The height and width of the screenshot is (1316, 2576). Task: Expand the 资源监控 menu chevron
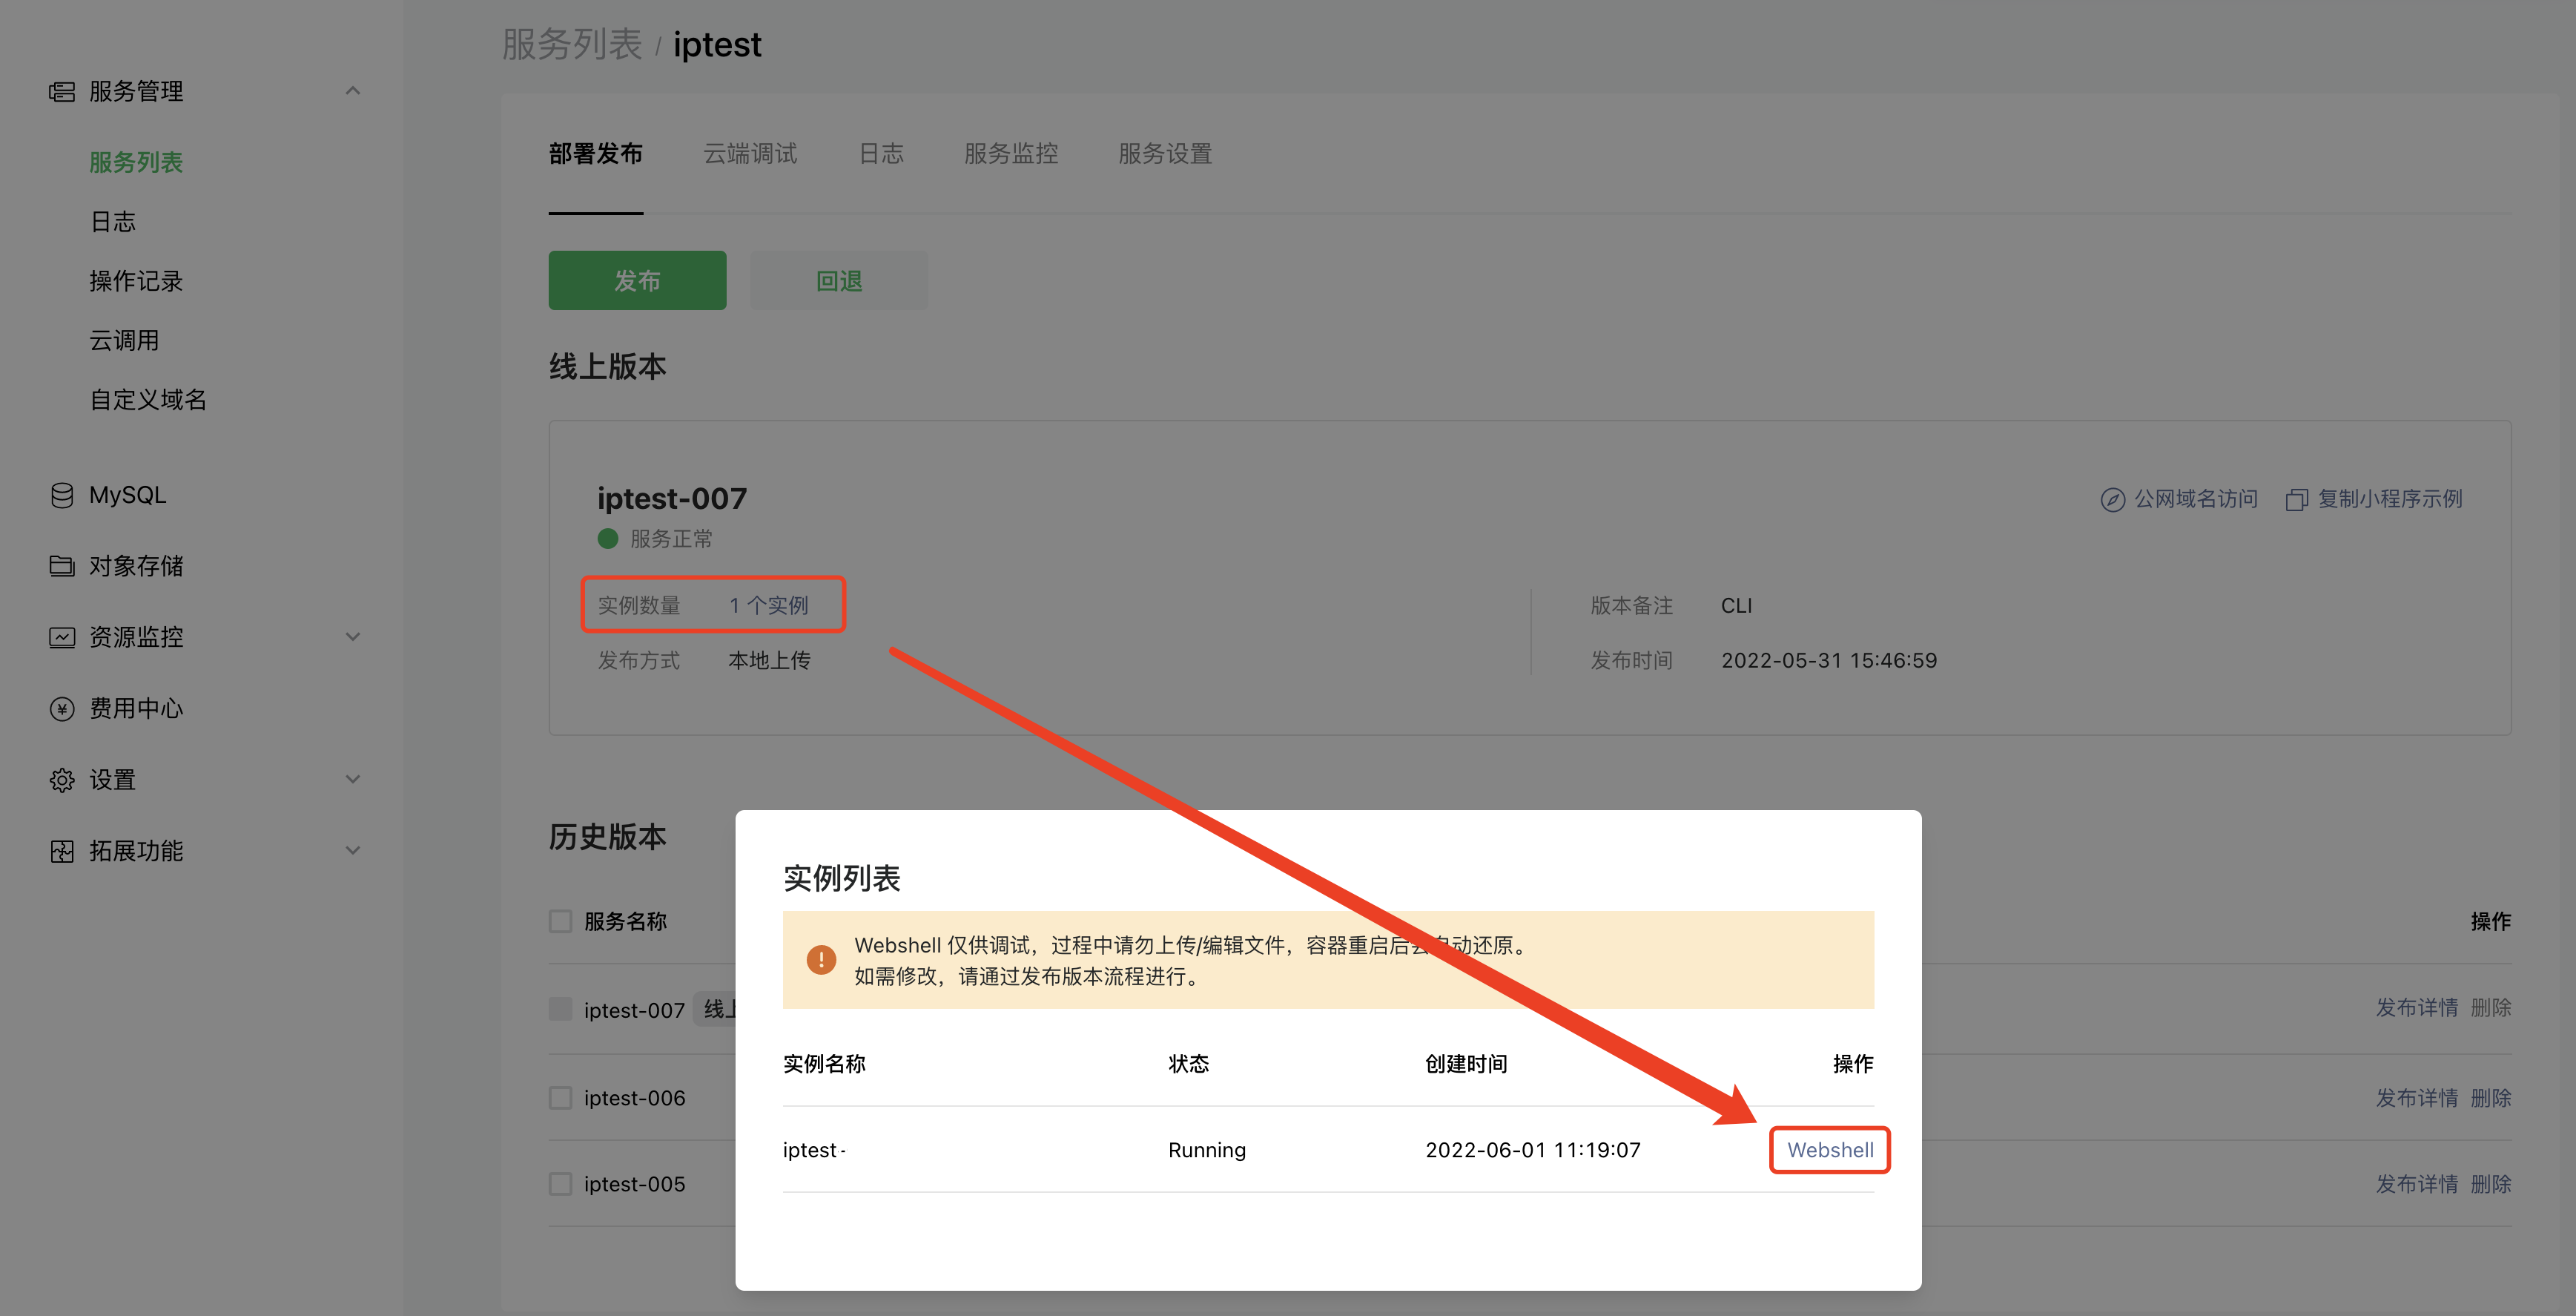(352, 636)
